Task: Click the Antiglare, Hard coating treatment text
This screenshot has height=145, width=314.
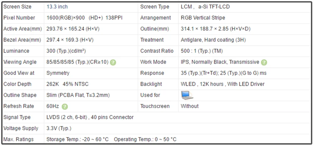Action: click(x=213, y=40)
